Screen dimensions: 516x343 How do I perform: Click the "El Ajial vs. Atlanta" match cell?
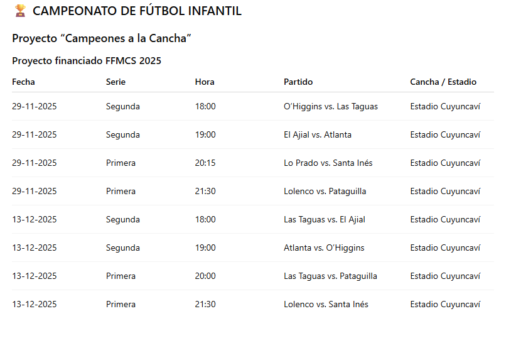click(x=318, y=134)
